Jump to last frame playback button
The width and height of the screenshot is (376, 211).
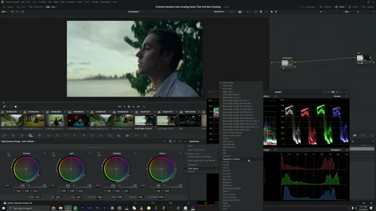(139, 107)
